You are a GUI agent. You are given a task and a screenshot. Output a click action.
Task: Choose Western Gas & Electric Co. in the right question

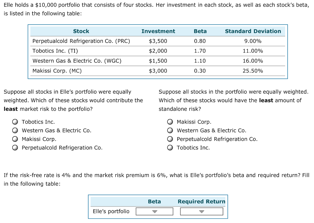[170, 130]
